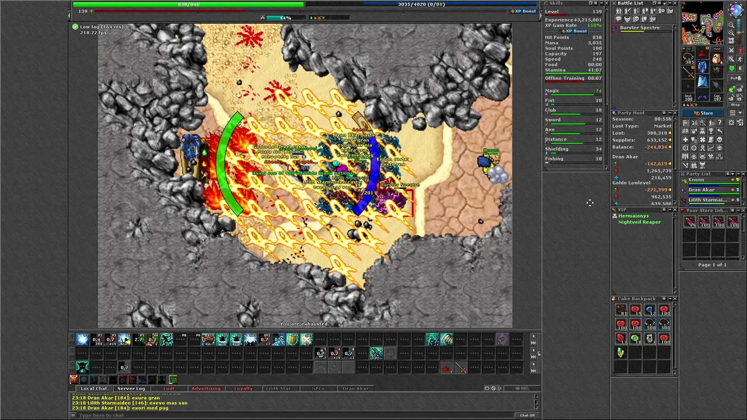The height and width of the screenshot is (420, 747).
Task: Expand action bar with top right arrow
Action: (x=533, y=336)
